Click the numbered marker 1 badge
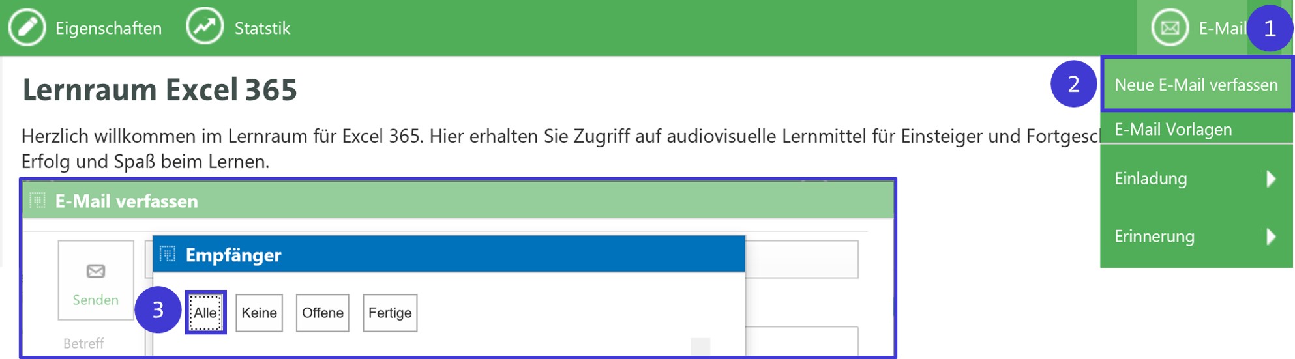 (1270, 28)
